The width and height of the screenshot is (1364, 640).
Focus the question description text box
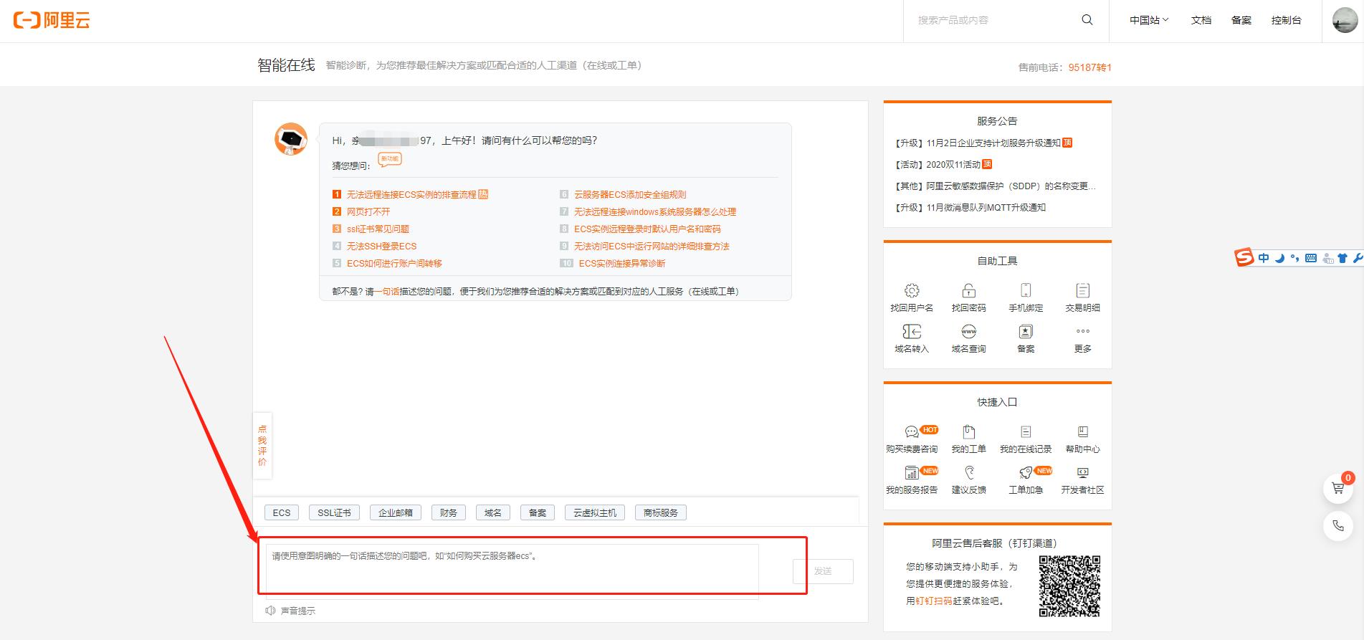pos(512,571)
